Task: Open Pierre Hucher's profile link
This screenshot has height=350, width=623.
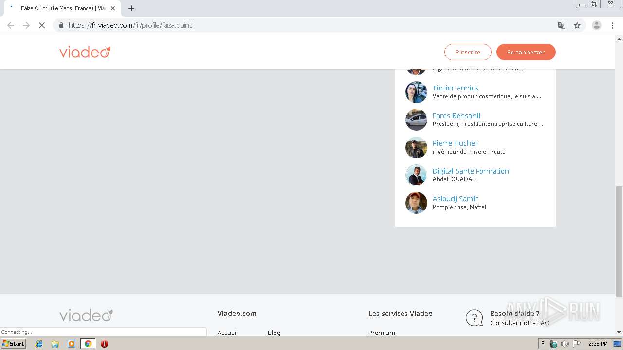Action: coord(455,143)
